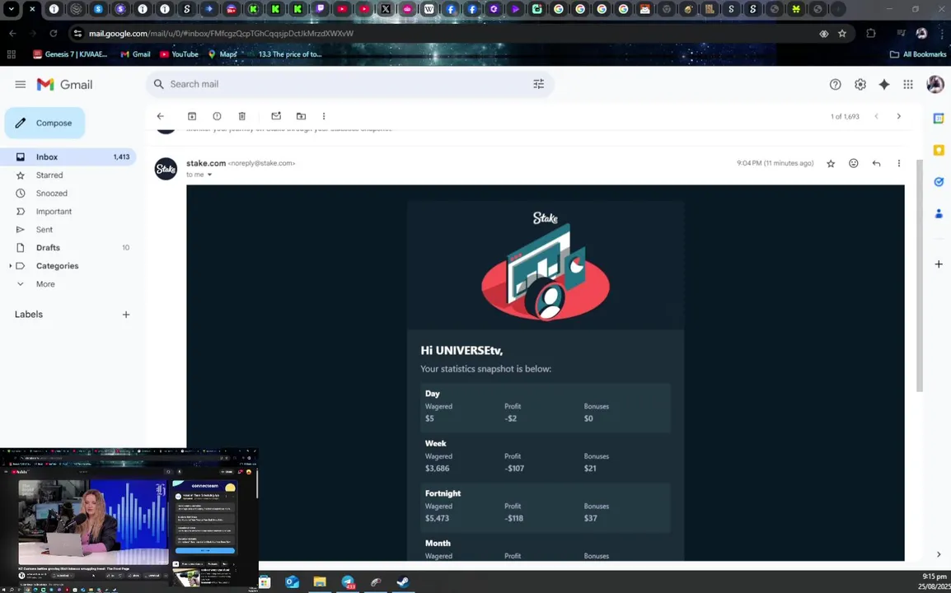Open the Gmail bookmark

[135, 54]
